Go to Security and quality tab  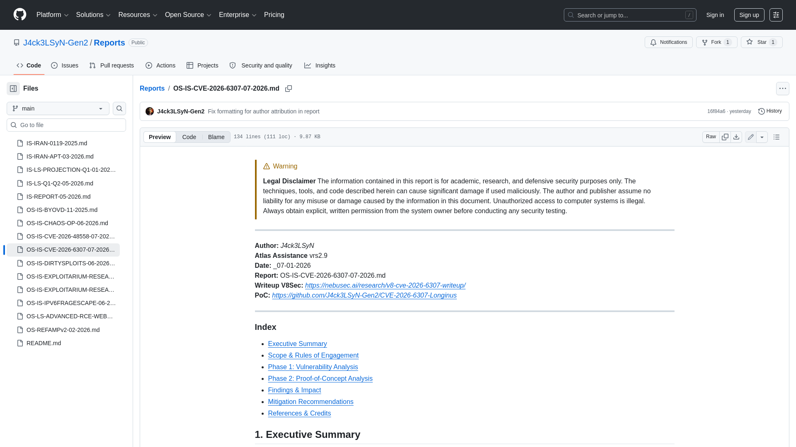(261, 65)
